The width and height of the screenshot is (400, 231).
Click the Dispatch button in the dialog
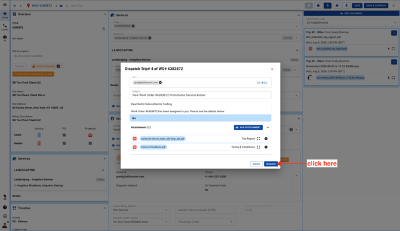click(x=270, y=164)
